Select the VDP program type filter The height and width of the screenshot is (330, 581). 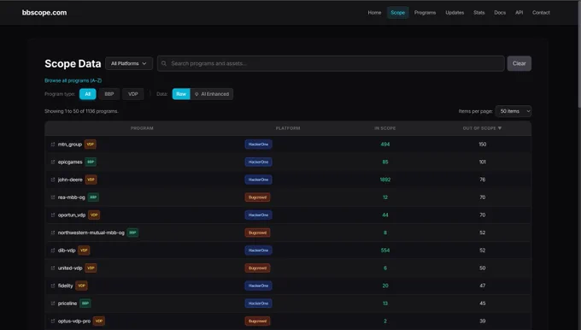point(133,94)
